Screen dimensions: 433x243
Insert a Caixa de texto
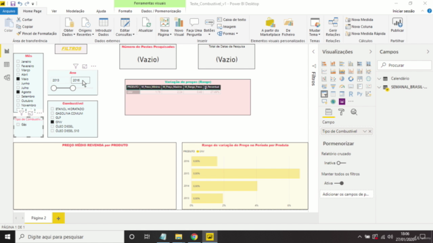coord(231,20)
